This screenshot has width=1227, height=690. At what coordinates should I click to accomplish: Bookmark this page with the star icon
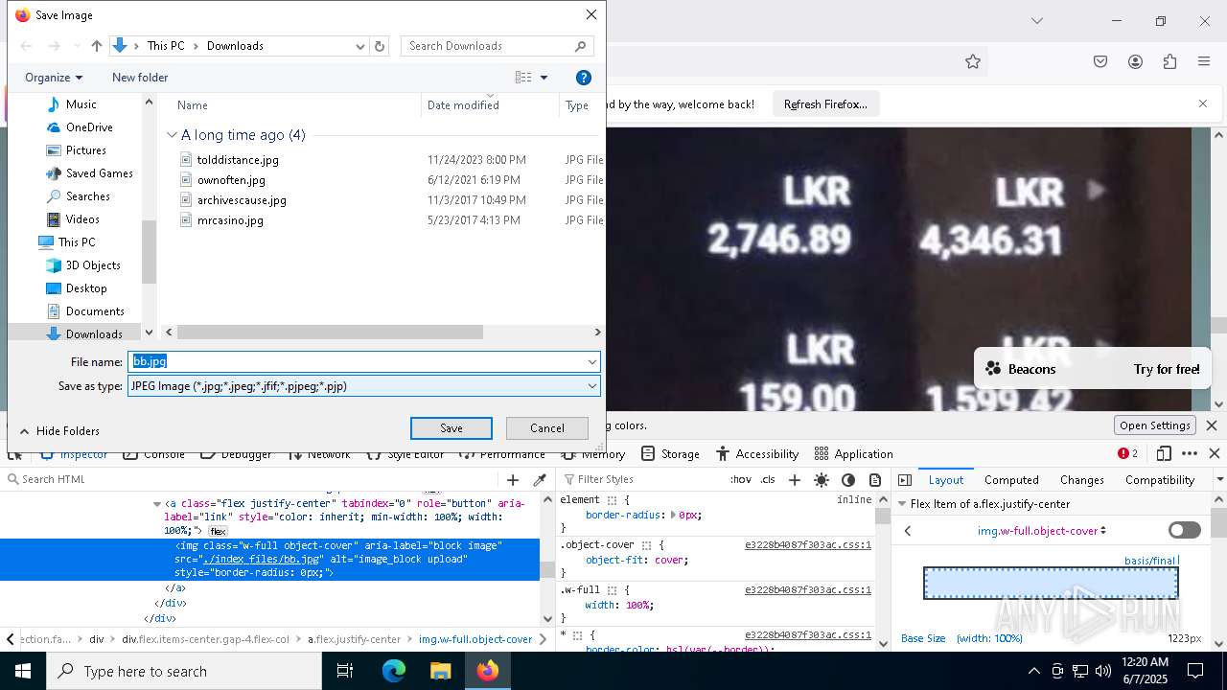tap(973, 61)
